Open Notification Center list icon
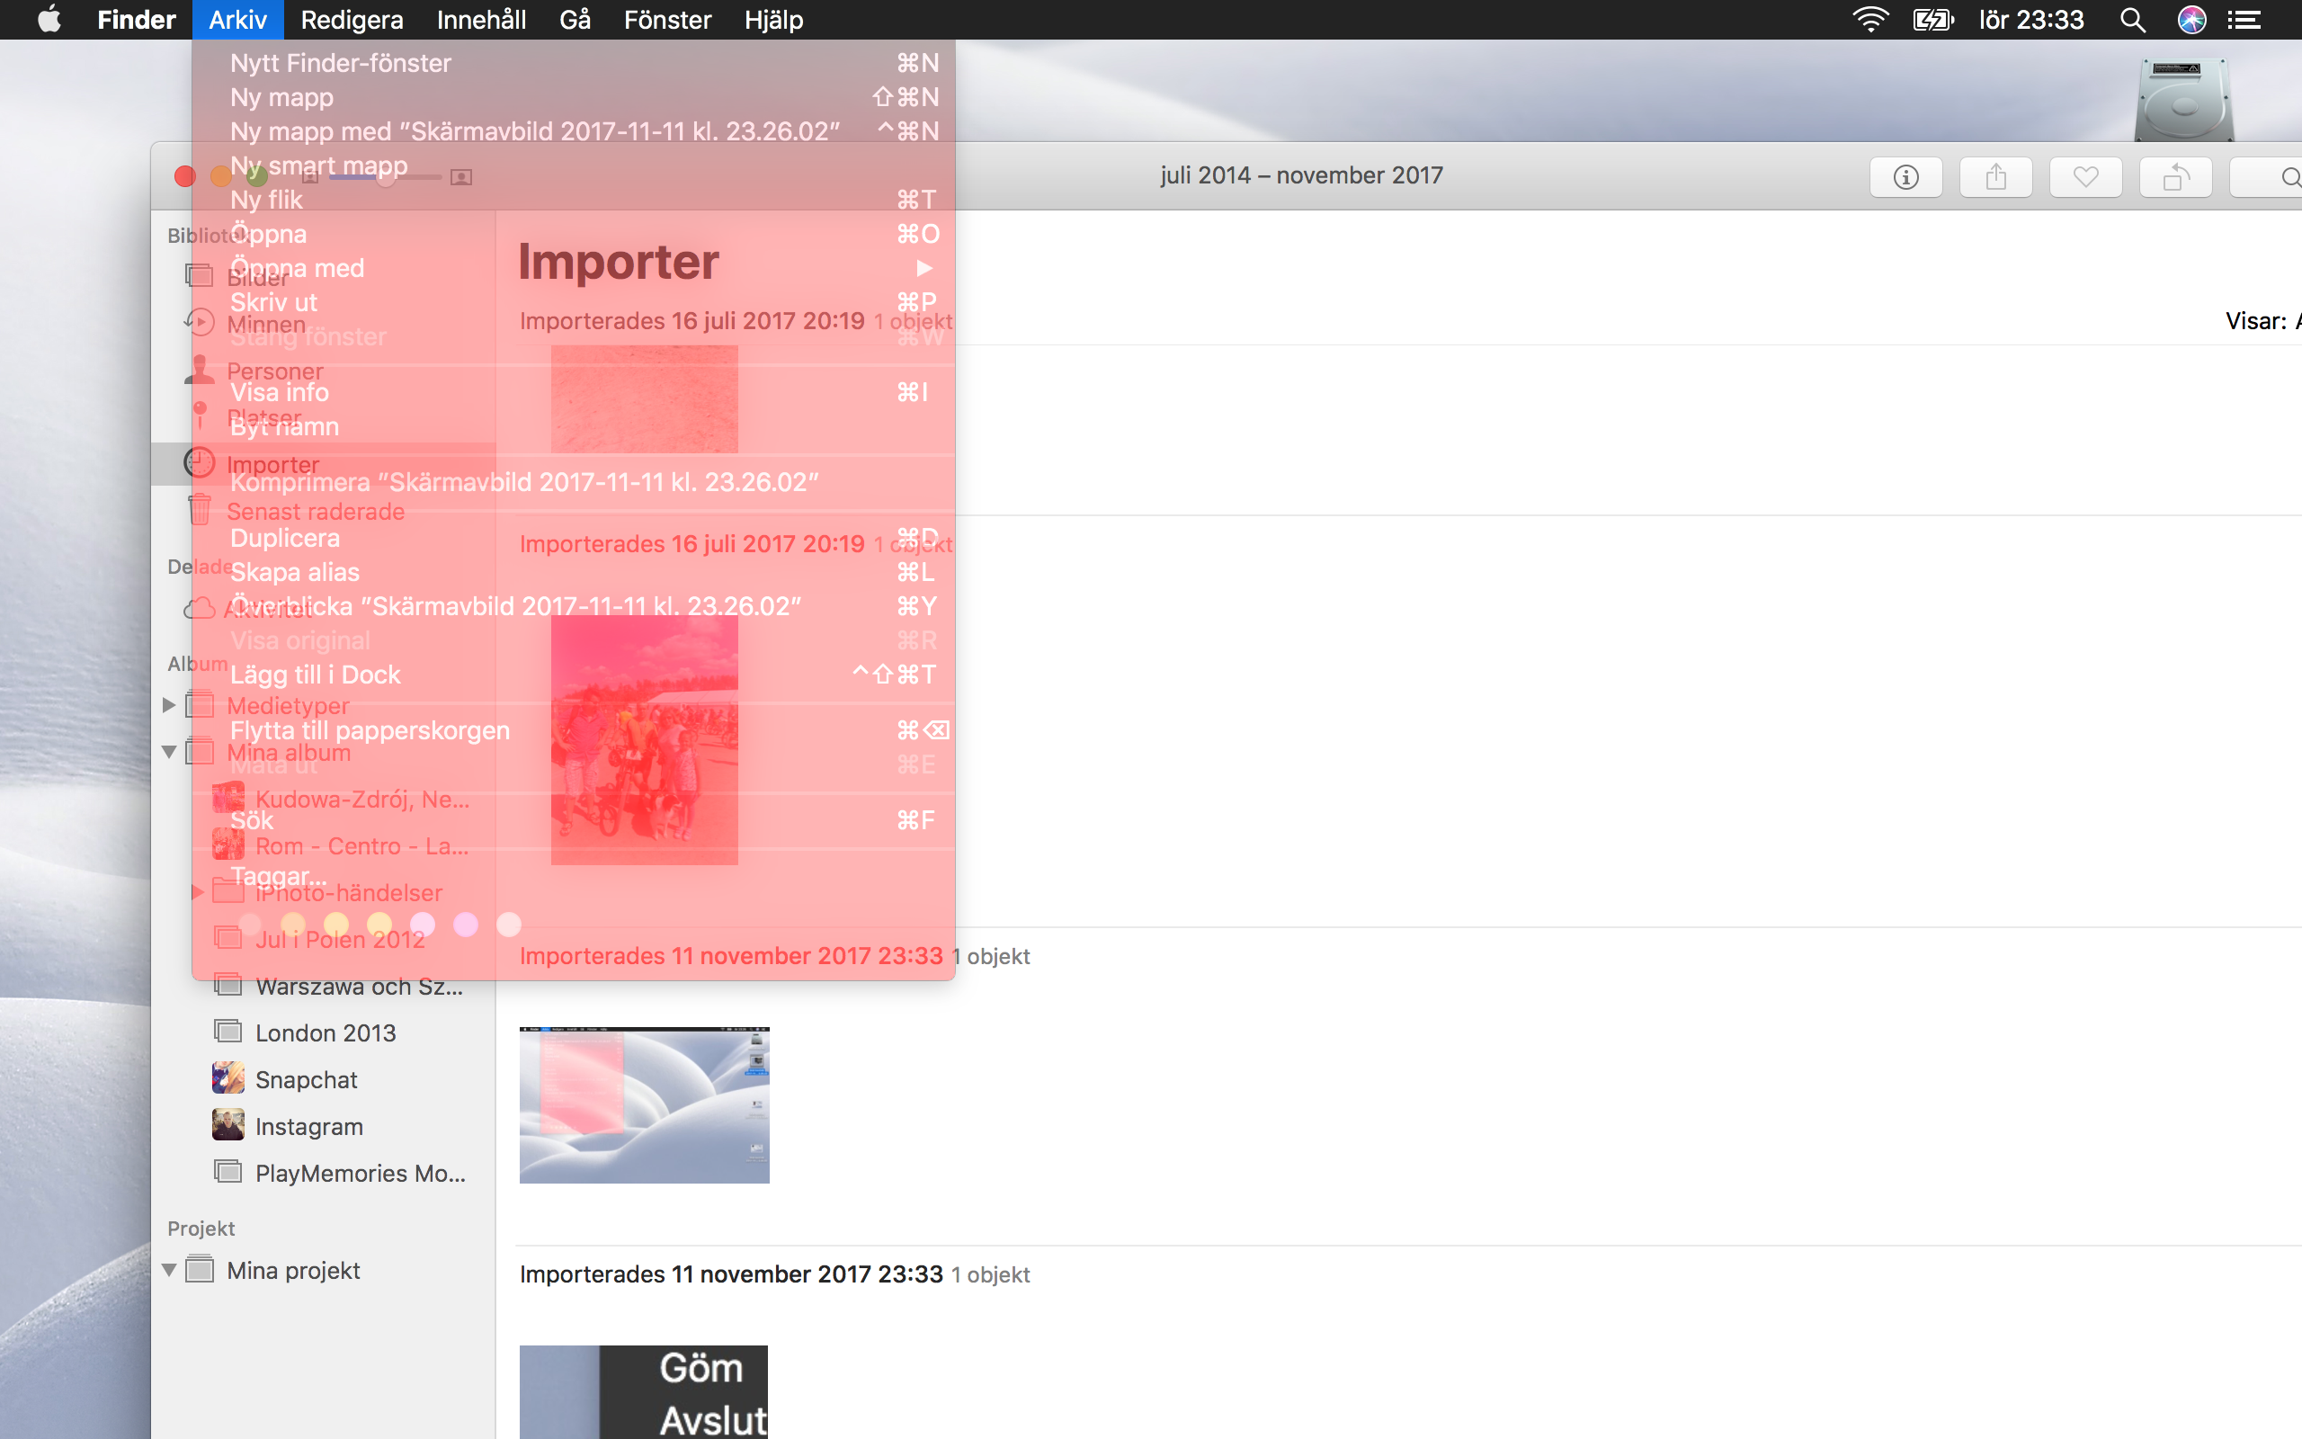The image size is (2302, 1439). pyautogui.click(x=2245, y=20)
